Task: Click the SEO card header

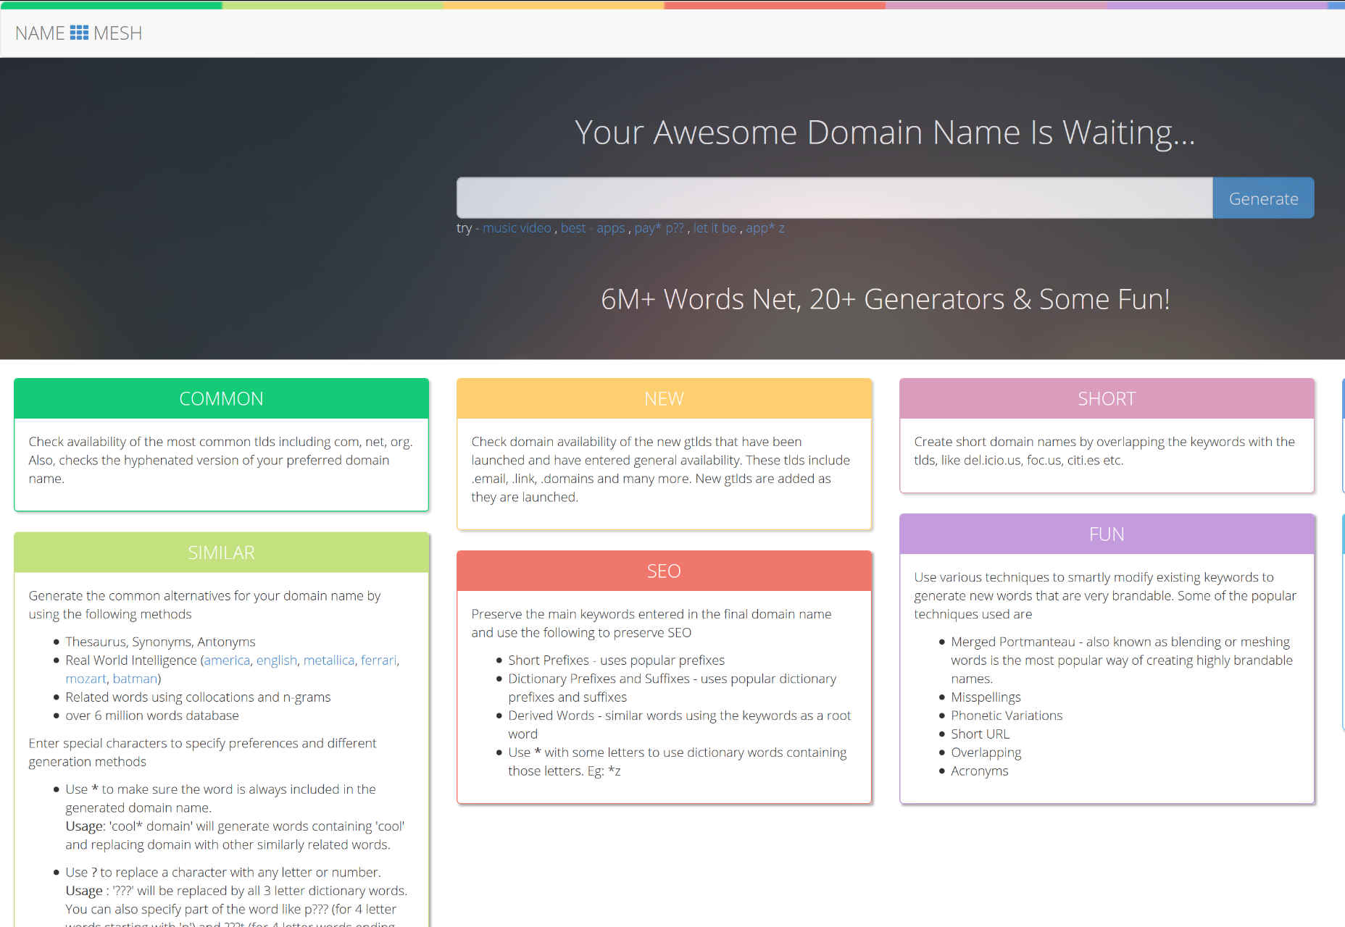Action: pyautogui.click(x=664, y=571)
